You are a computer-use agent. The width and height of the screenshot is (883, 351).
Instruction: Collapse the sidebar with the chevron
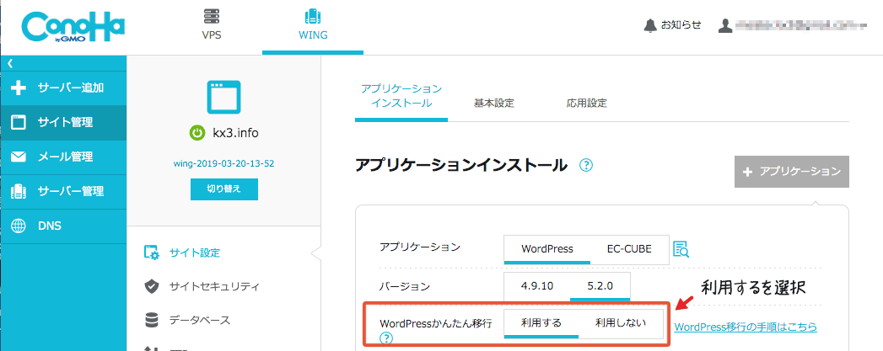9,63
